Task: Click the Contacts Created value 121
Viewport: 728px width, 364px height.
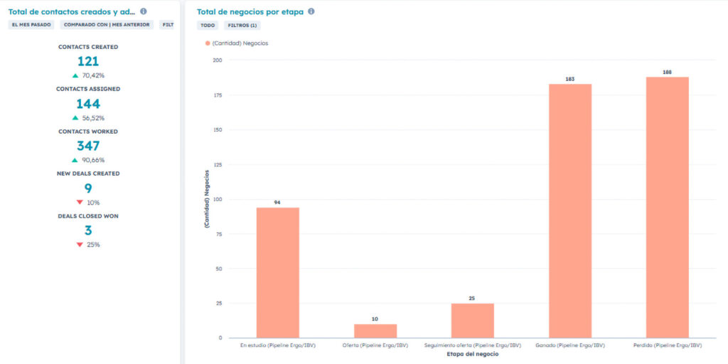Action: 88,61
